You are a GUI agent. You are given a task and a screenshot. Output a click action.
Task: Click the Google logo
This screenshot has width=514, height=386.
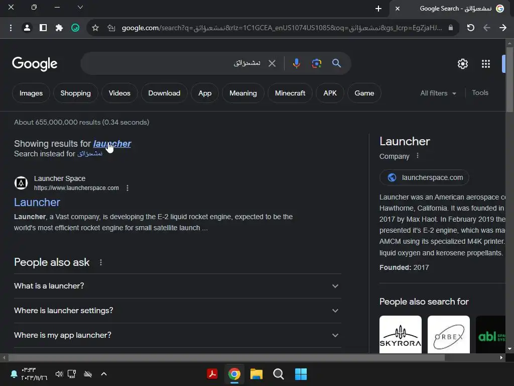pos(35,64)
